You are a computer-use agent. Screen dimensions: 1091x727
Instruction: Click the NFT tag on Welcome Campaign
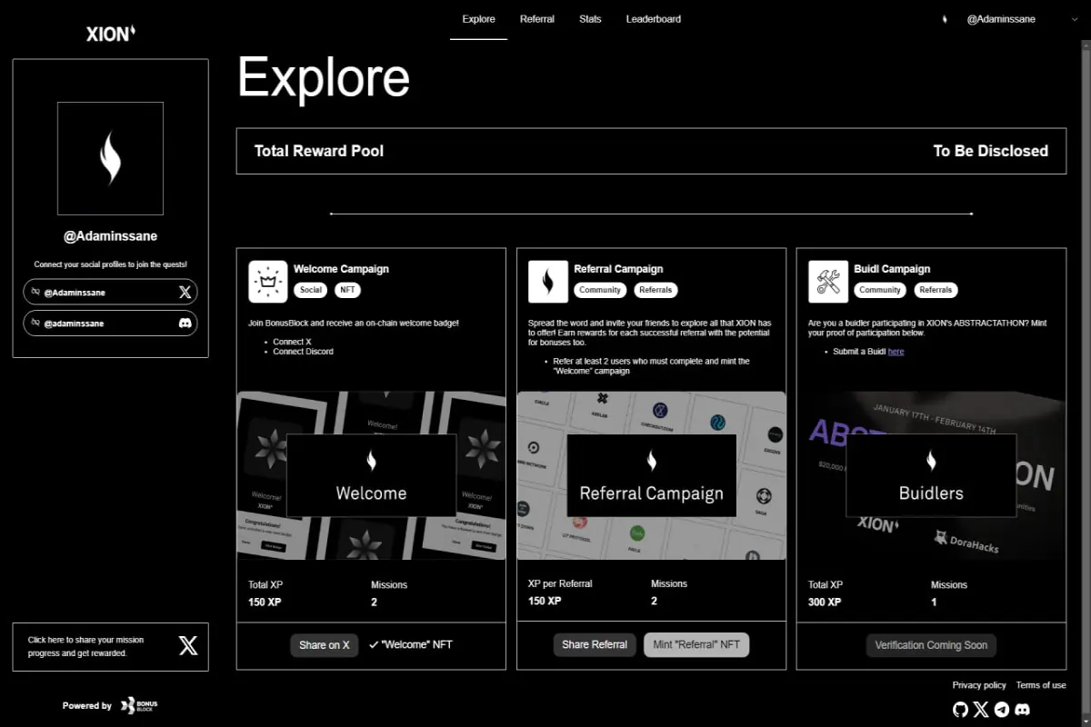tap(348, 290)
